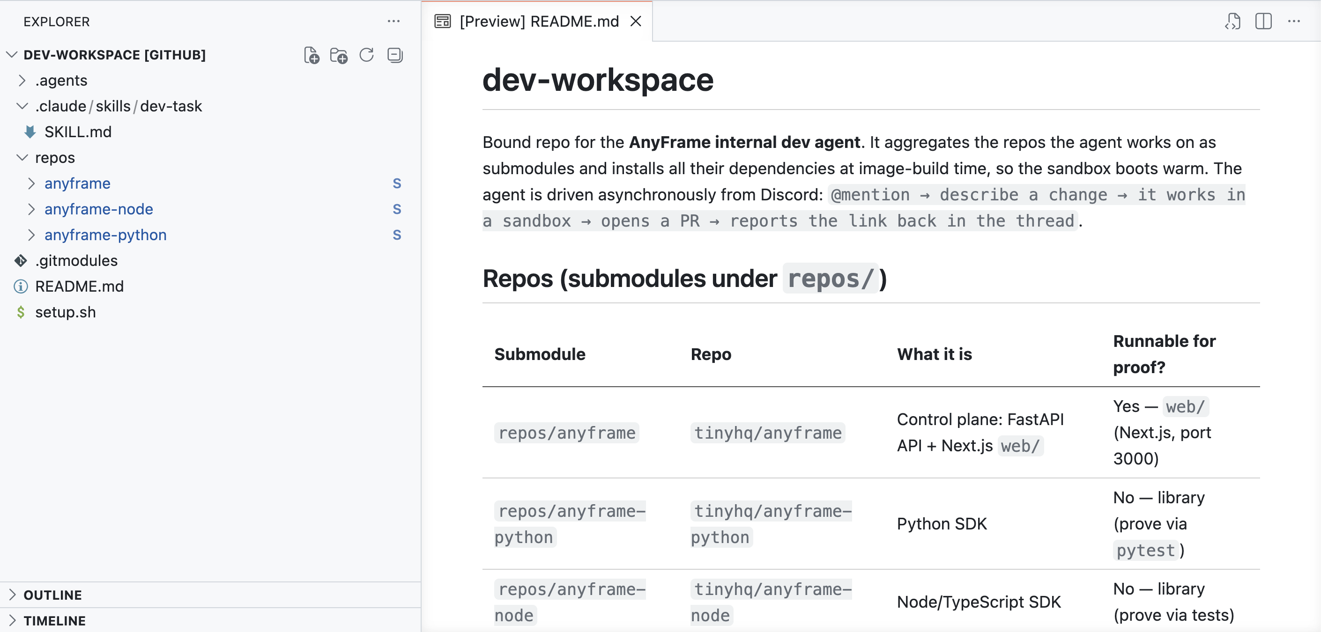The width and height of the screenshot is (1321, 632).
Task: Select the anyframe-python folder label
Action: [x=105, y=235]
